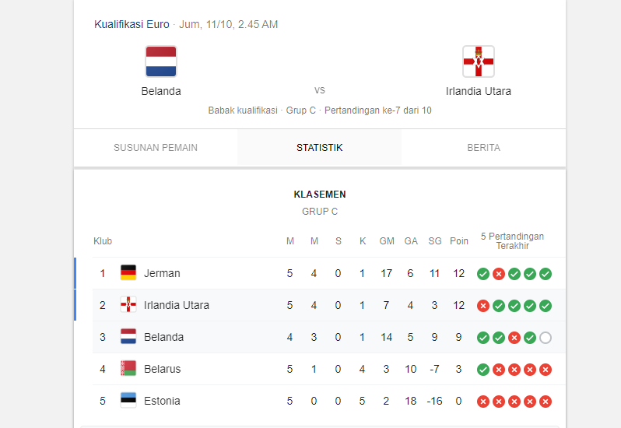Click Netherlands flag icon in standings table

coord(128,337)
